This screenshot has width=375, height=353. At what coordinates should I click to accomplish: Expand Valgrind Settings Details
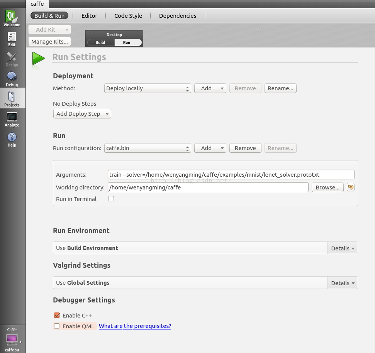click(x=343, y=283)
